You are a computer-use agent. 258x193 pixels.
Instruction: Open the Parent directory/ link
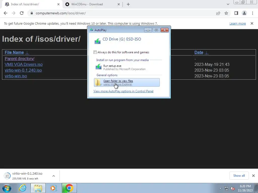[19, 59]
